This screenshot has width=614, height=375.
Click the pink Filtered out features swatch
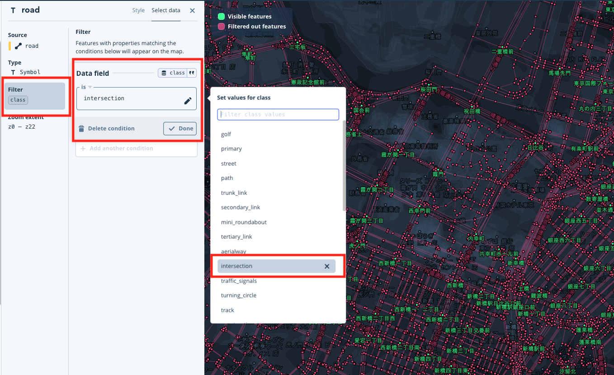click(x=222, y=26)
